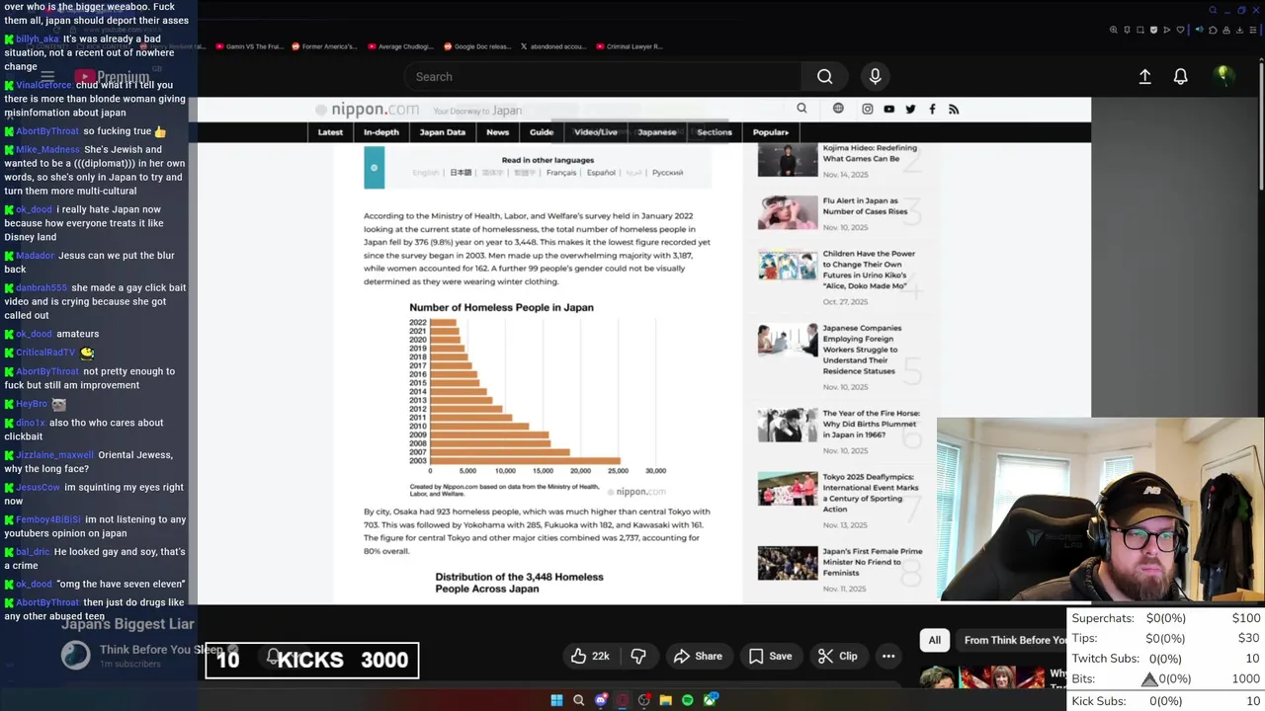1265x711 pixels.
Task: Open Spotify from the taskbar
Action: tap(688, 700)
